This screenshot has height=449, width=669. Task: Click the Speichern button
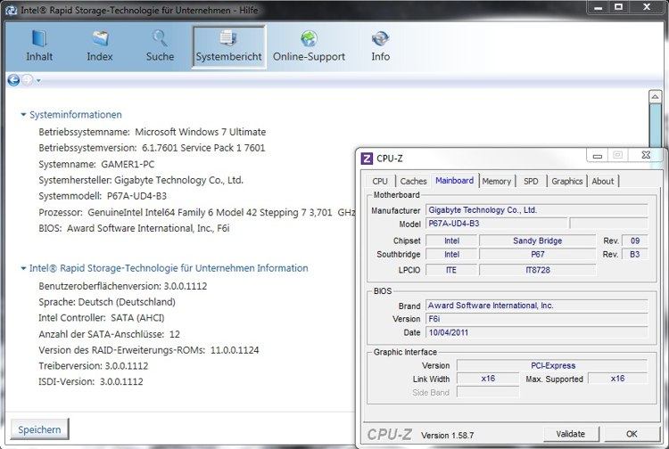[39, 429]
